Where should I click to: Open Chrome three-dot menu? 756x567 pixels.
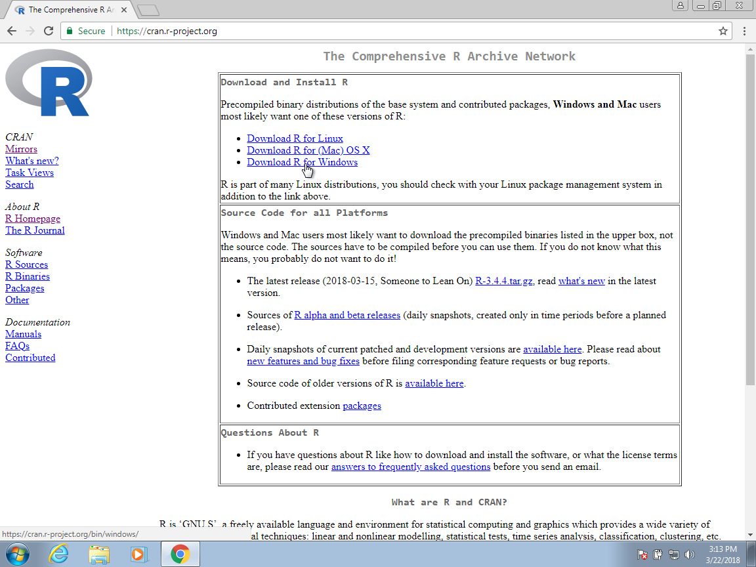(x=744, y=31)
